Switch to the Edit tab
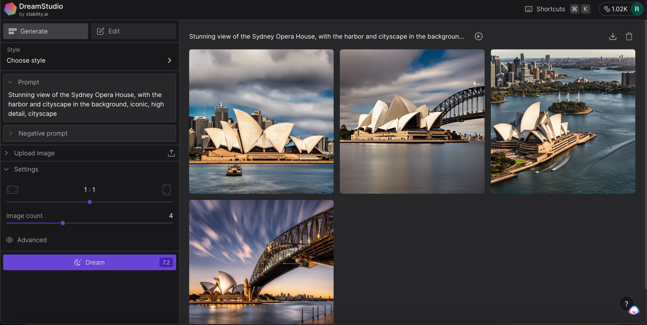This screenshot has width=647, height=325. click(x=133, y=31)
